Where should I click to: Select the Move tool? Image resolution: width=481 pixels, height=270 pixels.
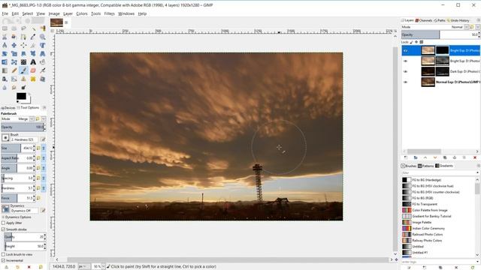[x=14, y=45]
